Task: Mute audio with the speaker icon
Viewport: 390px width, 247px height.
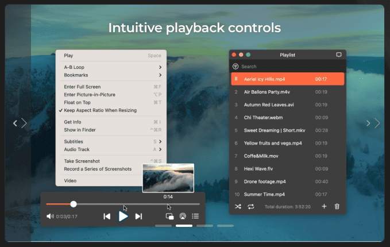Action: click(50, 216)
